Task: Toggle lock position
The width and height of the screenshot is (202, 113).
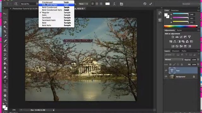Action: 178,64
